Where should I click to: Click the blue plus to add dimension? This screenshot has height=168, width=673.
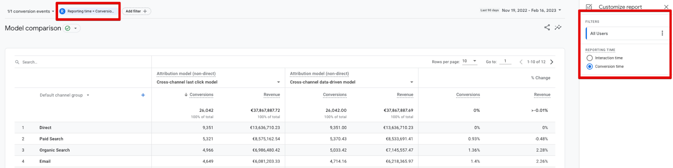point(143,95)
